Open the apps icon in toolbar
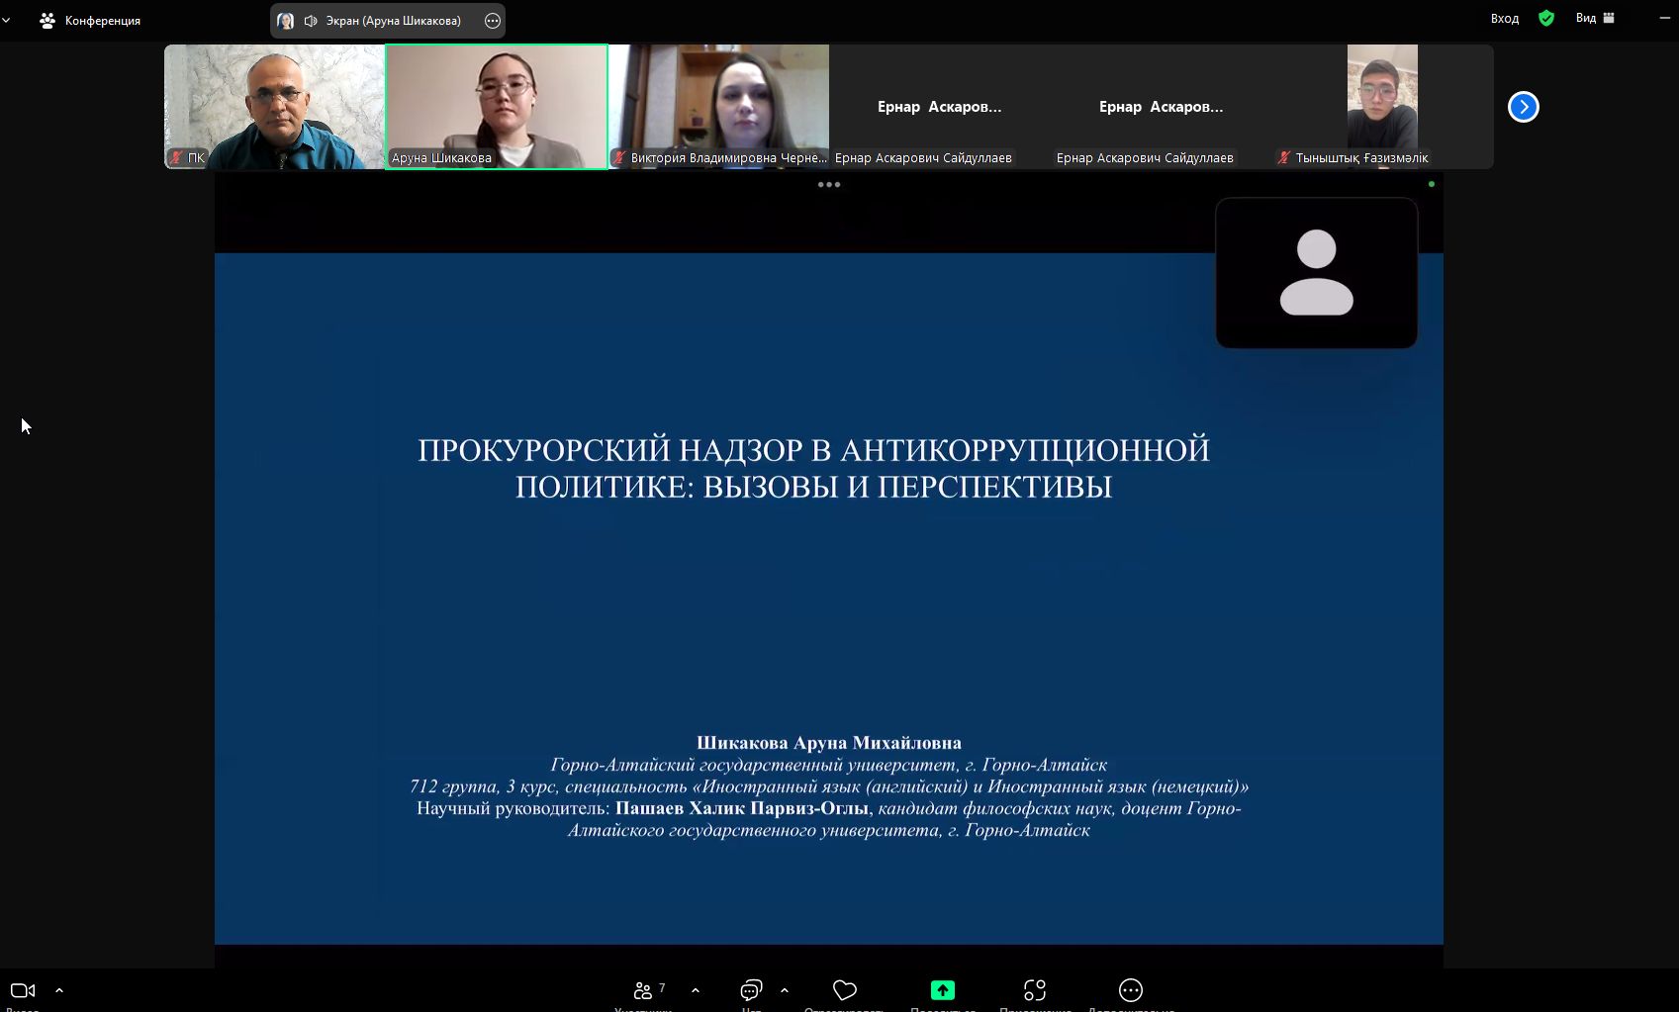The image size is (1679, 1012). click(1035, 990)
